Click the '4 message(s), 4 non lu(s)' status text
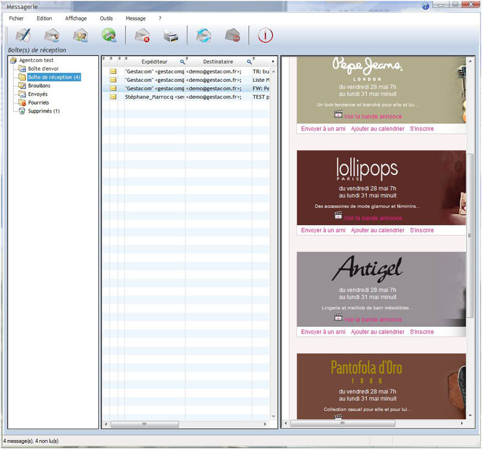 click(x=31, y=441)
